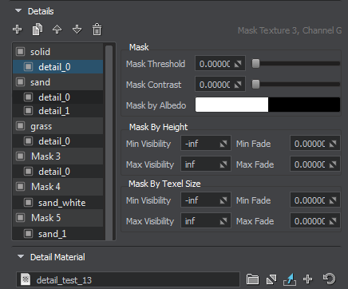Move selected detail up in list

(57, 30)
